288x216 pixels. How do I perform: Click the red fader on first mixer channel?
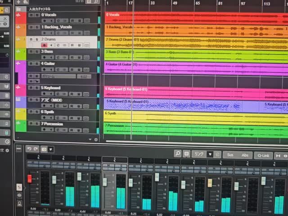[30, 179]
